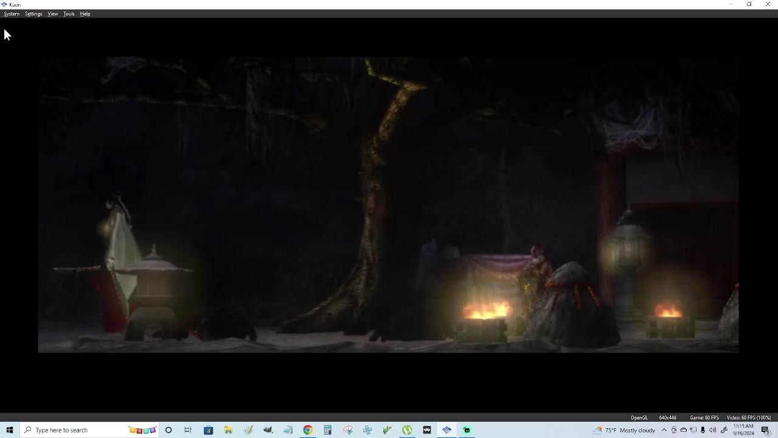The height and width of the screenshot is (438, 778).
Task: Focus the Type here to search box
Action: 89,430
